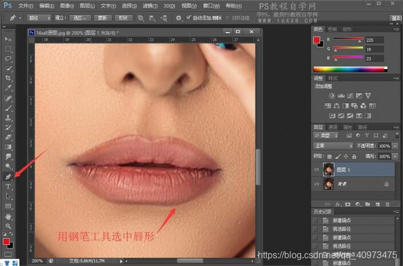Create a new layer group
This screenshot has width=403, height=266.
[x=368, y=204]
